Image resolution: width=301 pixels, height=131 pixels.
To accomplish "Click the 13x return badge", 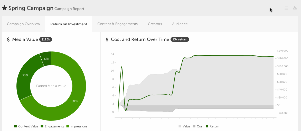I will coord(180,39).
